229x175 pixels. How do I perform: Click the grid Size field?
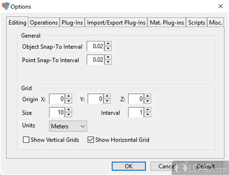point(57,112)
